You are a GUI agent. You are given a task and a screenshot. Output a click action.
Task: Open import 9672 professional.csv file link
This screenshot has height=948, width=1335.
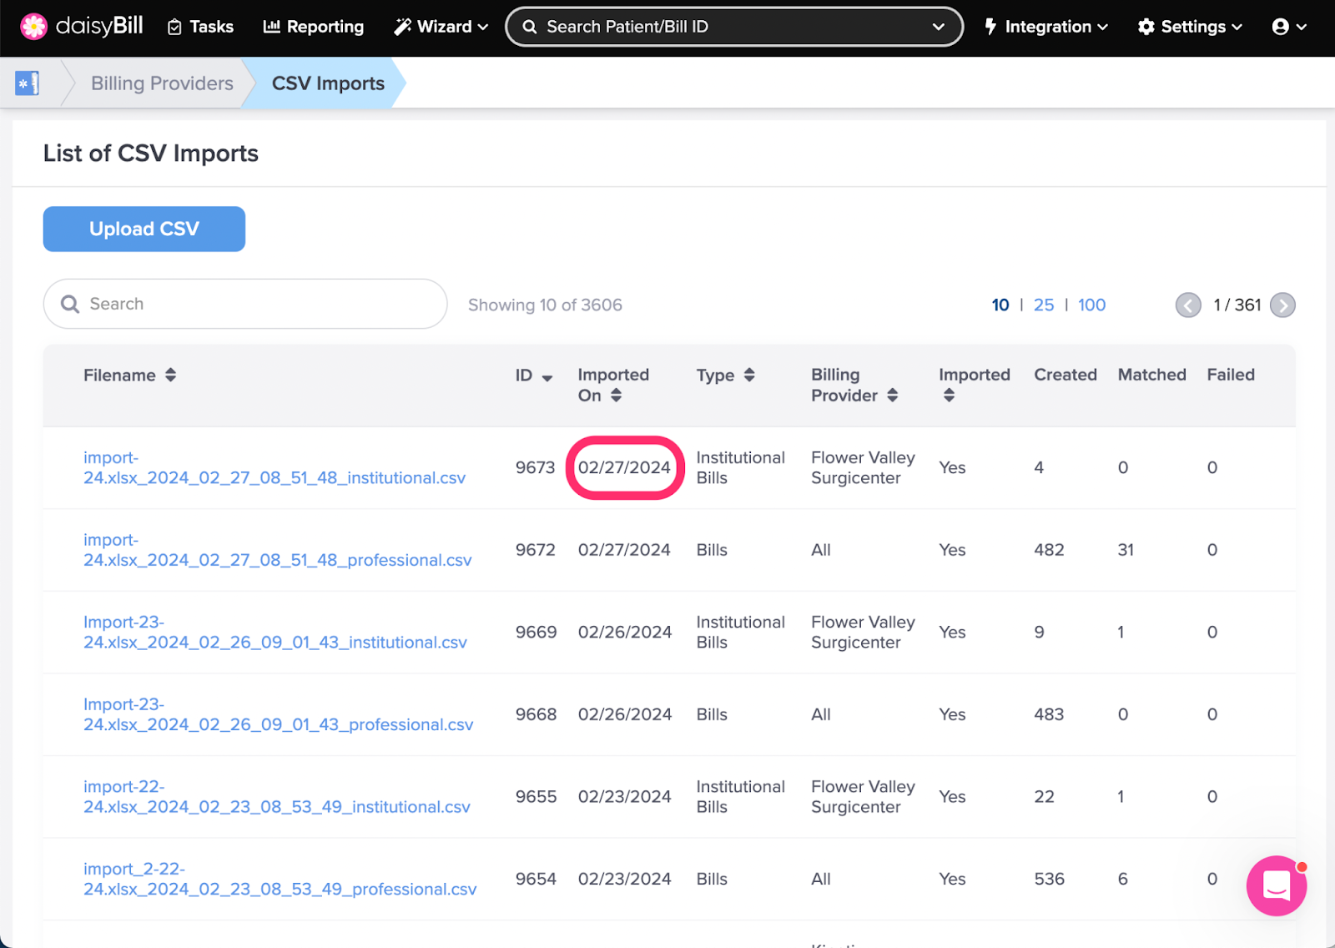point(278,550)
